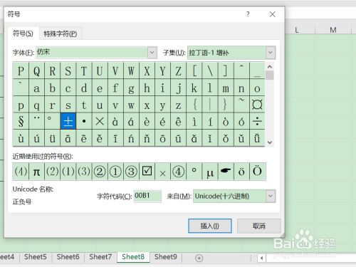Switch to the 特殊字符(P) tab
356x267 pixels.
(x=61, y=33)
